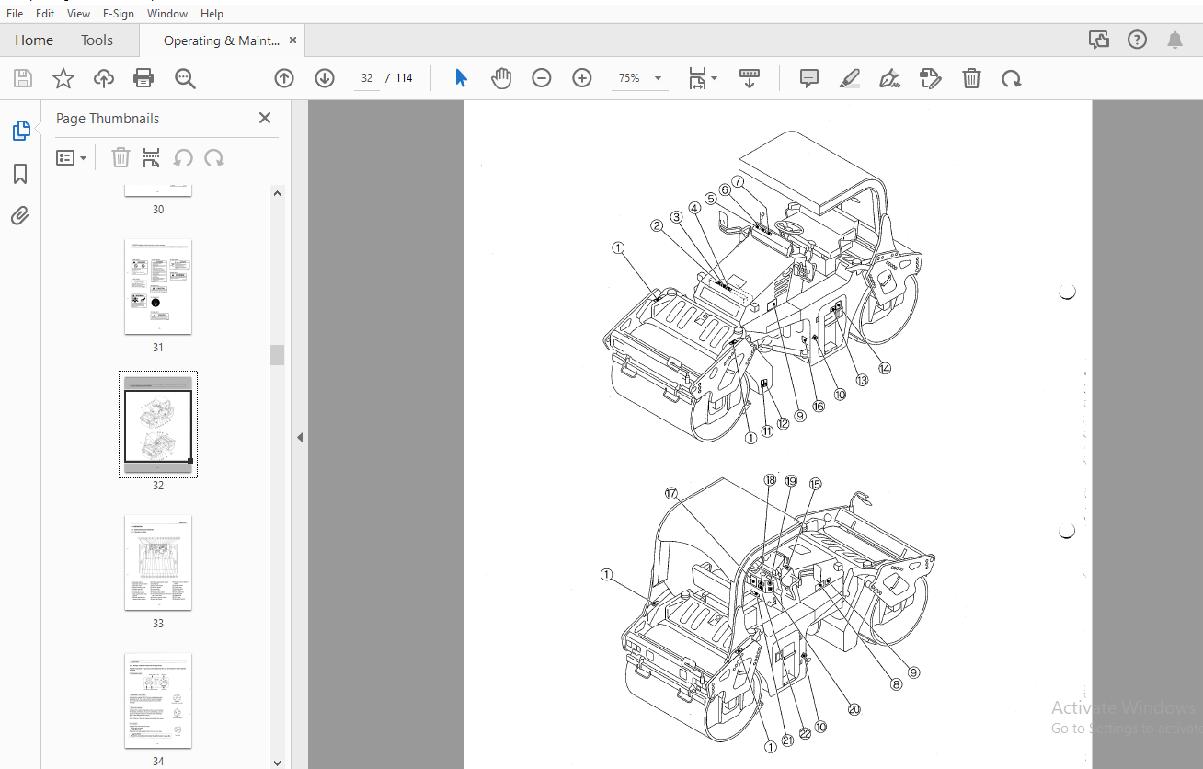Open the Edit menu
The width and height of the screenshot is (1203, 769).
pos(45,14)
